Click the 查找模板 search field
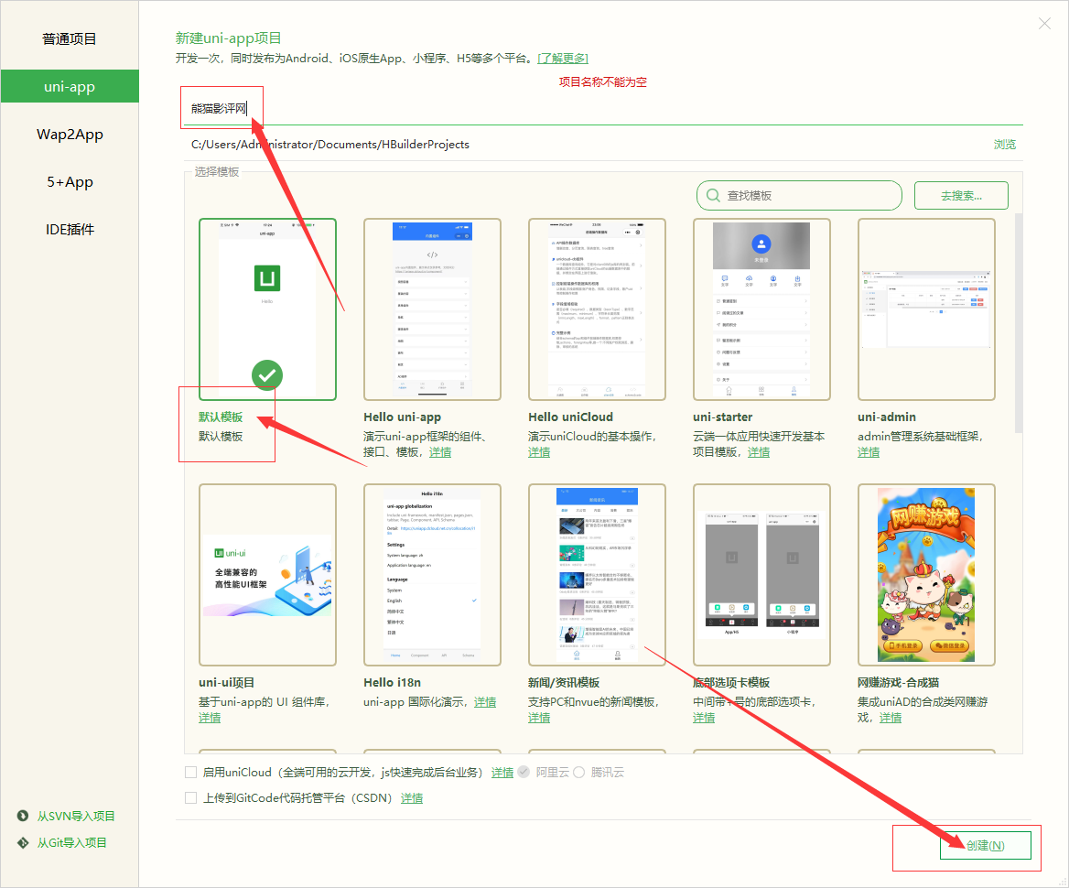This screenshot has width=1069, height=888. coord(799,196)
